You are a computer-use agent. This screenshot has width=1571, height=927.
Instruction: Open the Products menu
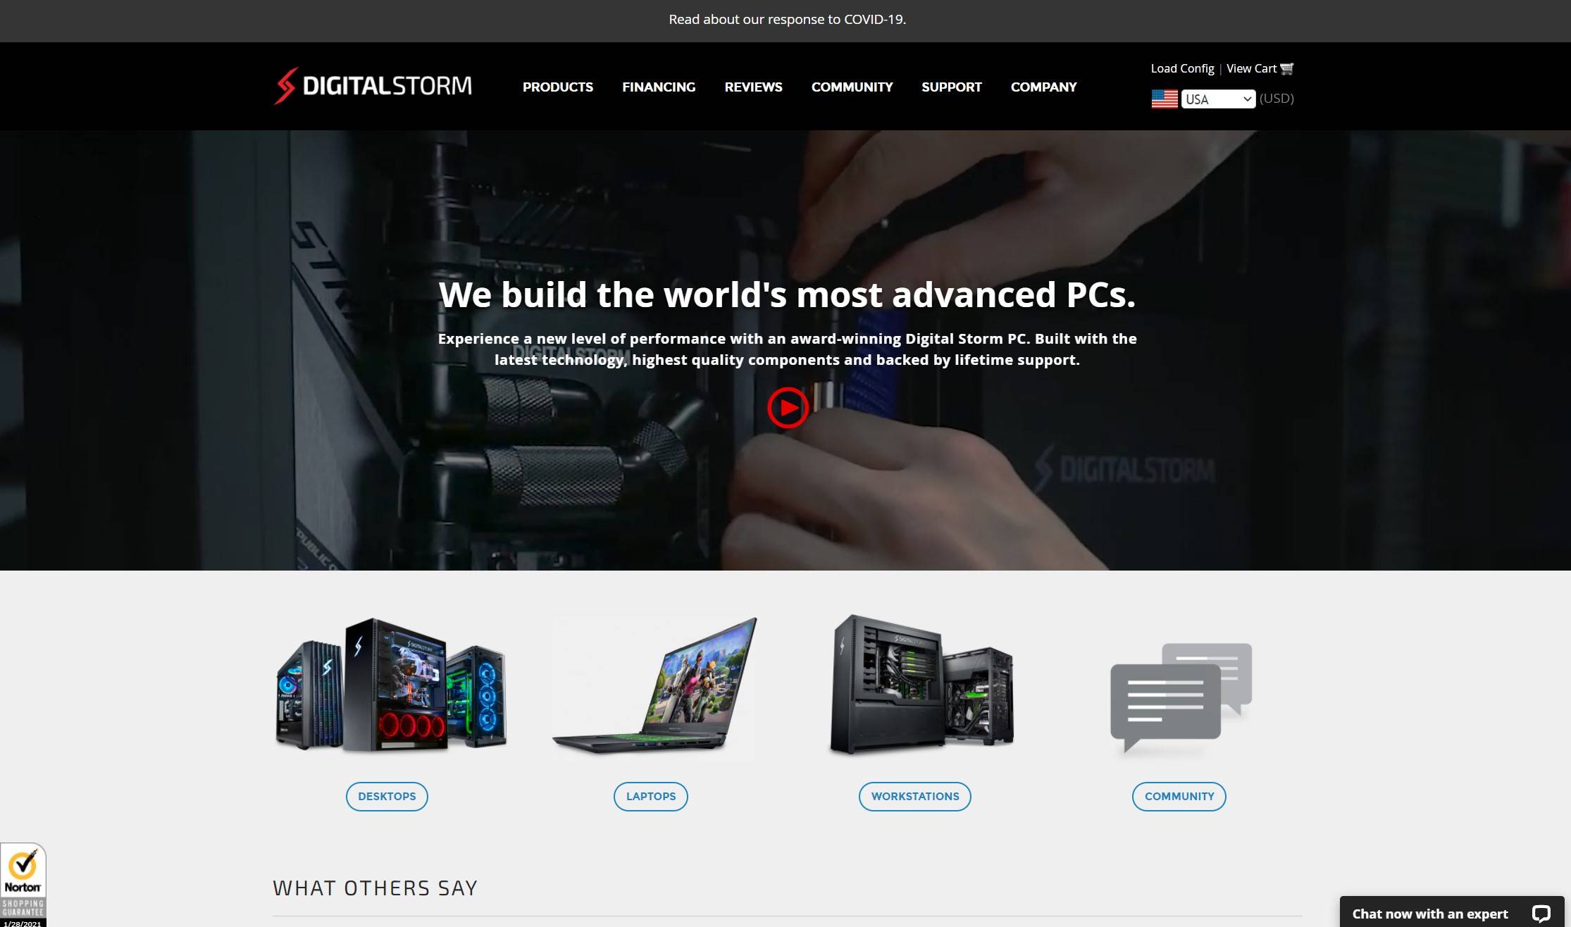pos(557,87)
